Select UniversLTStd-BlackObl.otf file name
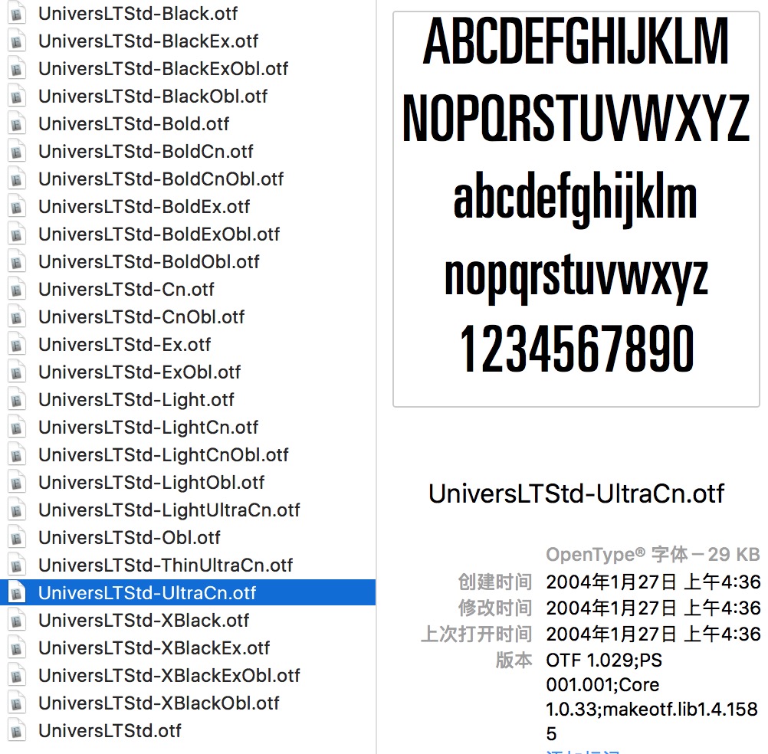768x754 pixels. click(x=153, y=97)
